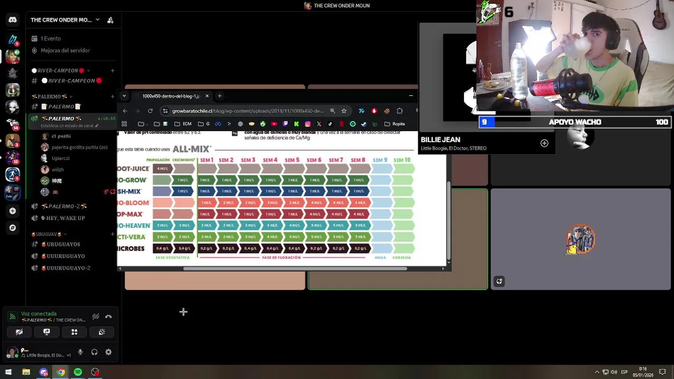Toggle camera on in voice panel
The image size is (674, 379).
tap(19, 332)
